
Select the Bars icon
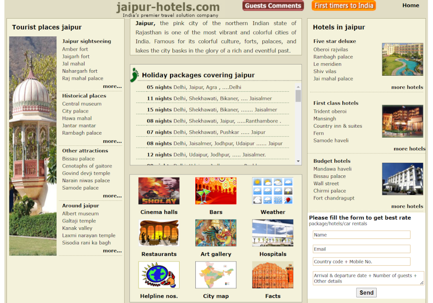point(216,190)
